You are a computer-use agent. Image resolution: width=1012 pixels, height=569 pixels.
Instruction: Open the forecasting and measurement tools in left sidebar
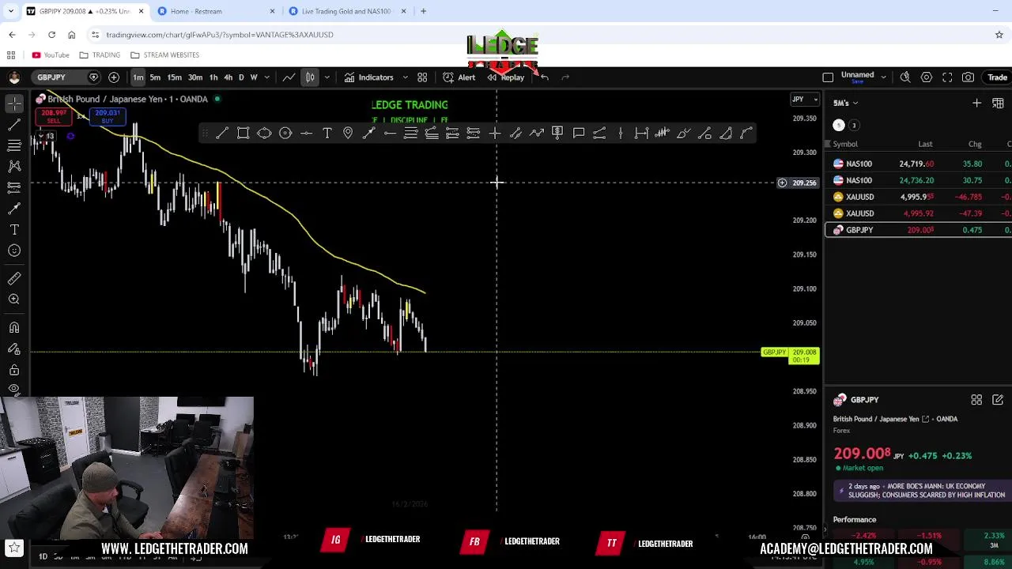tap(14, 187)
